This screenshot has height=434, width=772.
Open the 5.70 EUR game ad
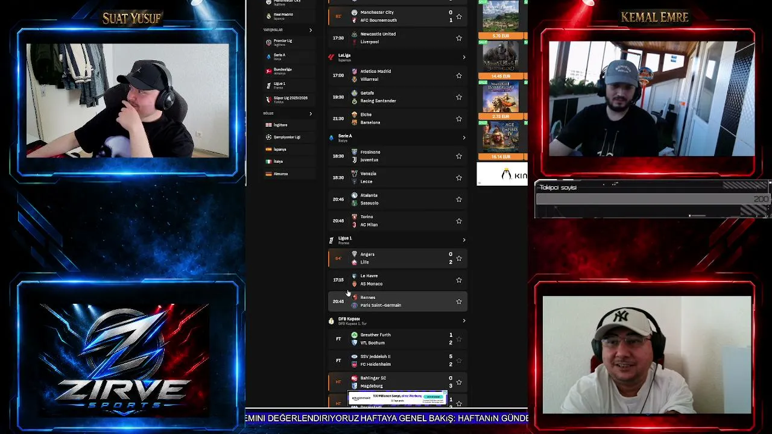[501, 20]
